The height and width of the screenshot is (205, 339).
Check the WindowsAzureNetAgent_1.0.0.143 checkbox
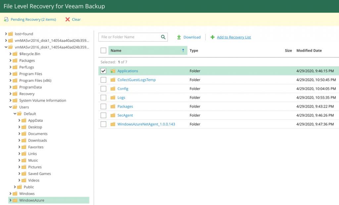coord(103,124)
